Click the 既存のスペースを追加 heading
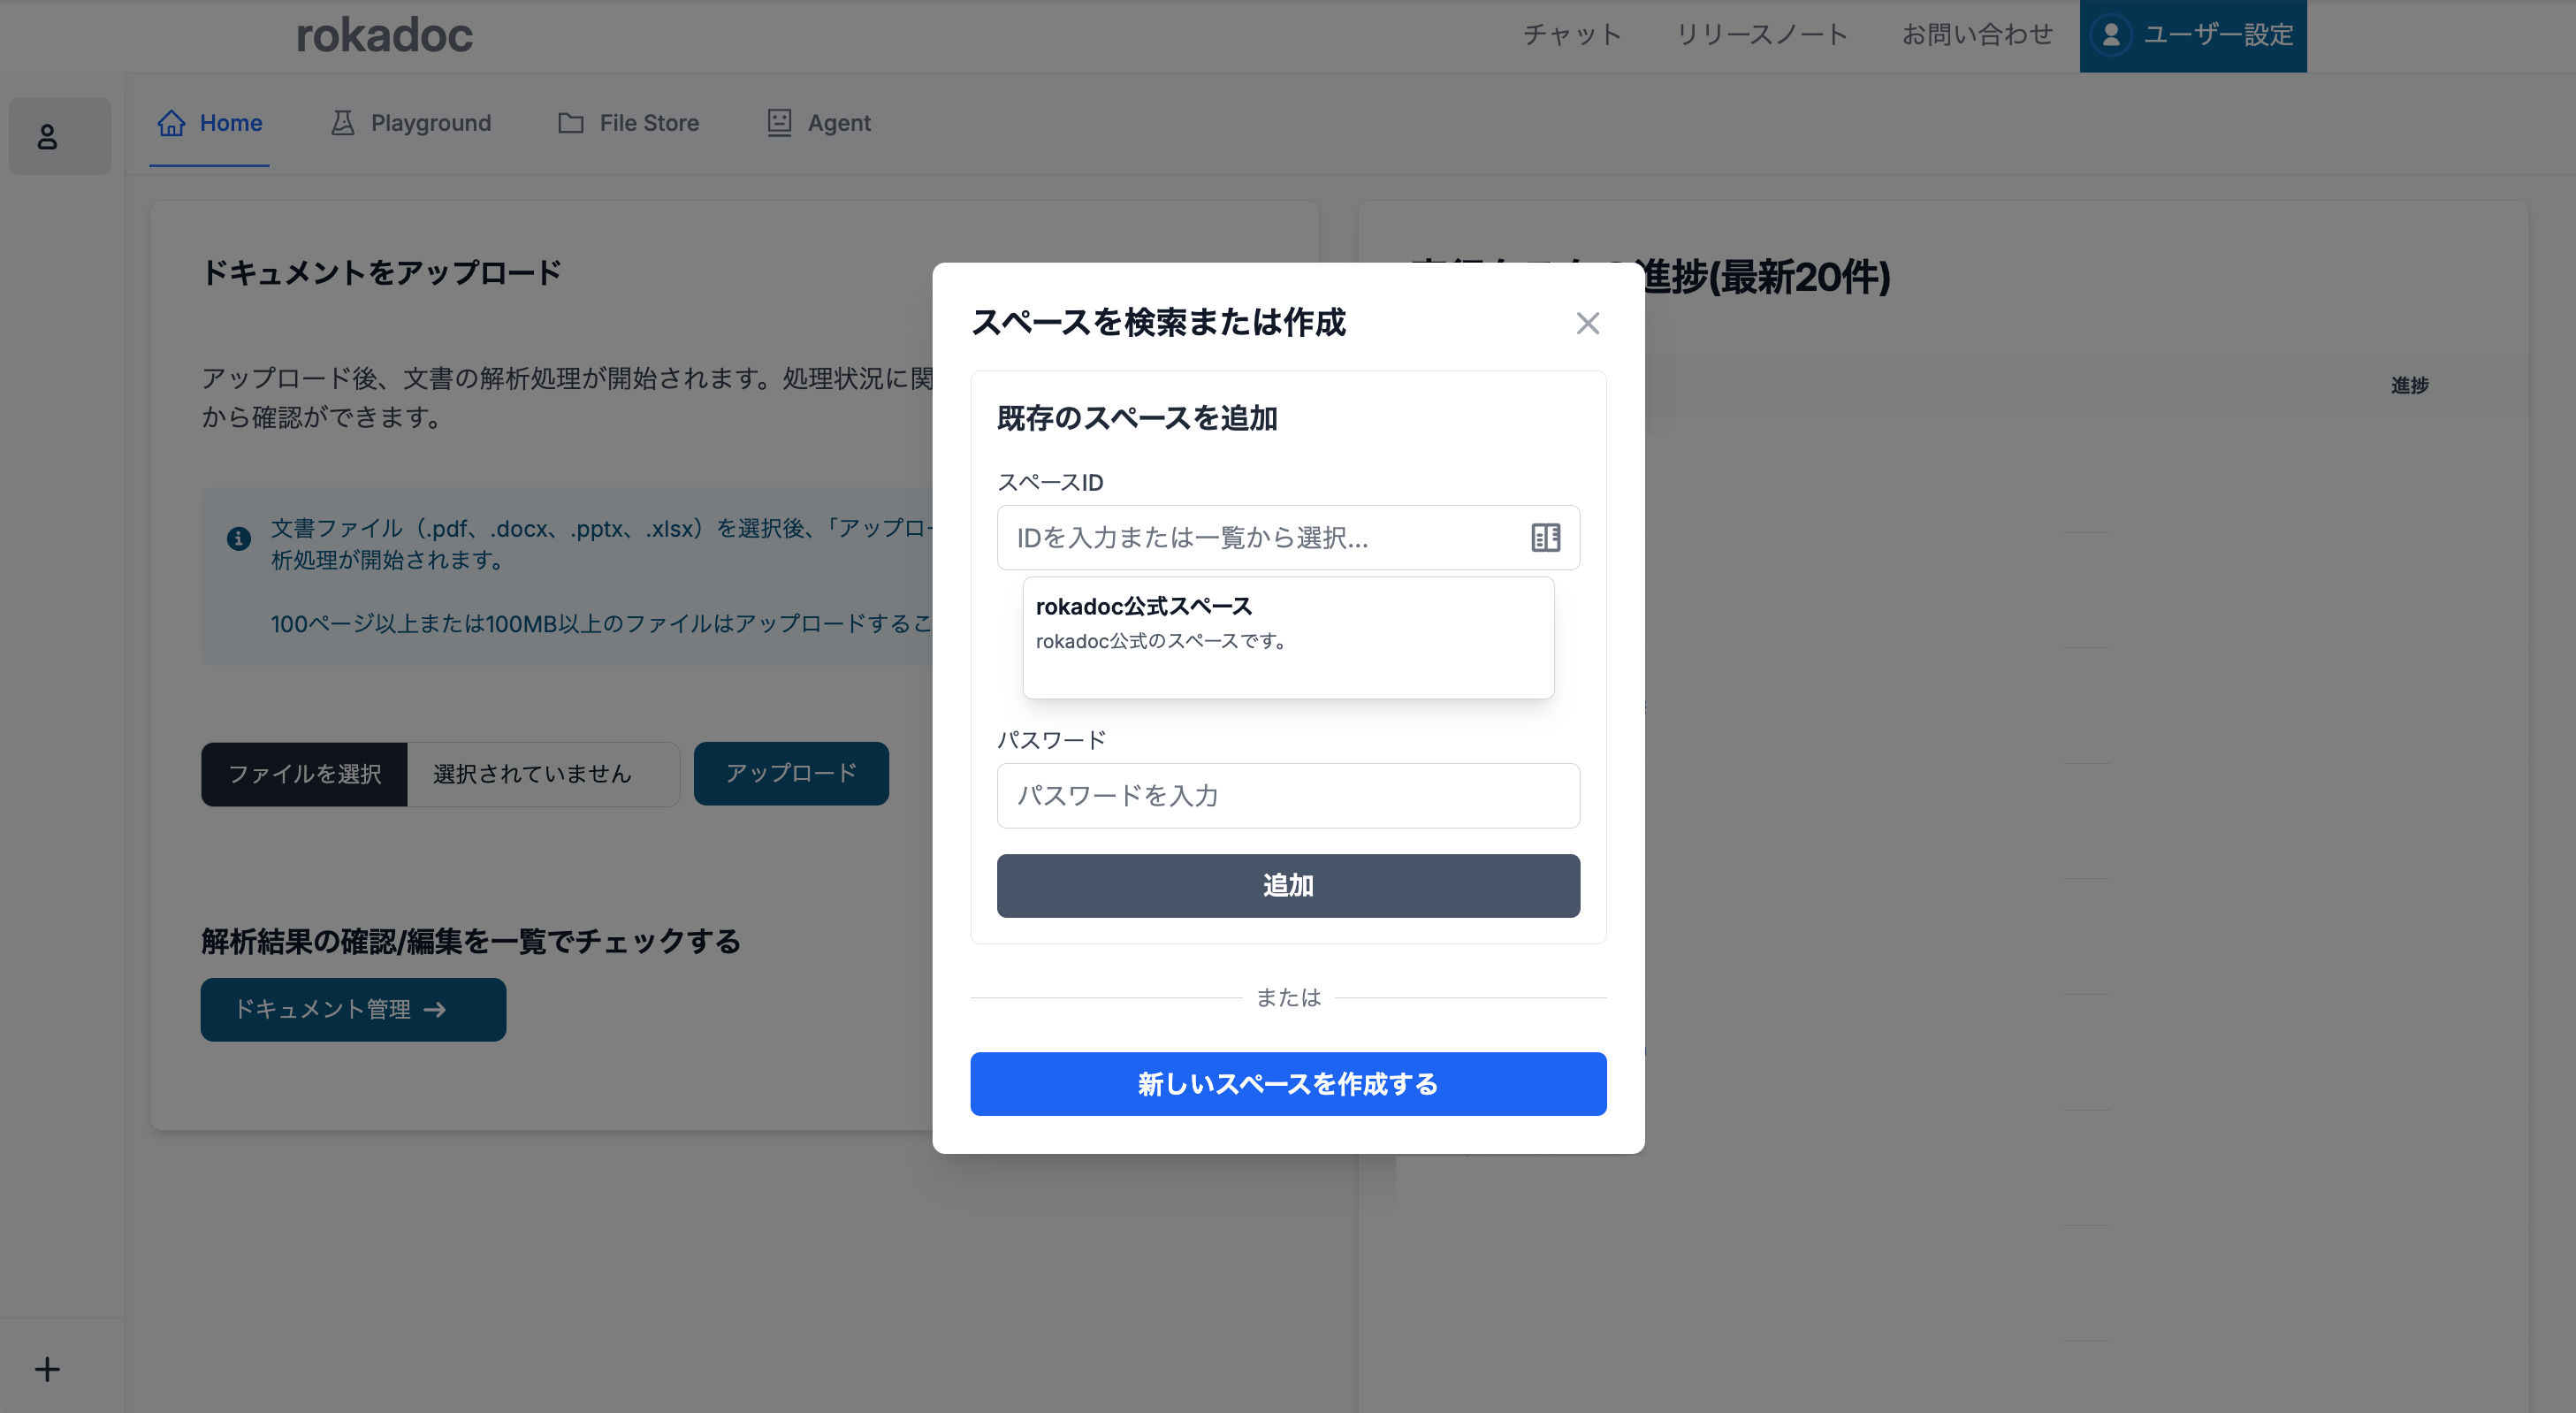2576x1413 pixels. [x=1137, y=418]
